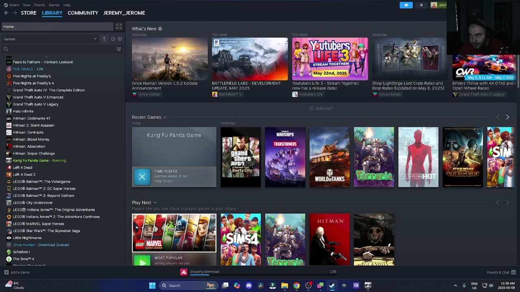Click the back navigation arrow
This screenshot has width=520, height=292.
point(6,13)
